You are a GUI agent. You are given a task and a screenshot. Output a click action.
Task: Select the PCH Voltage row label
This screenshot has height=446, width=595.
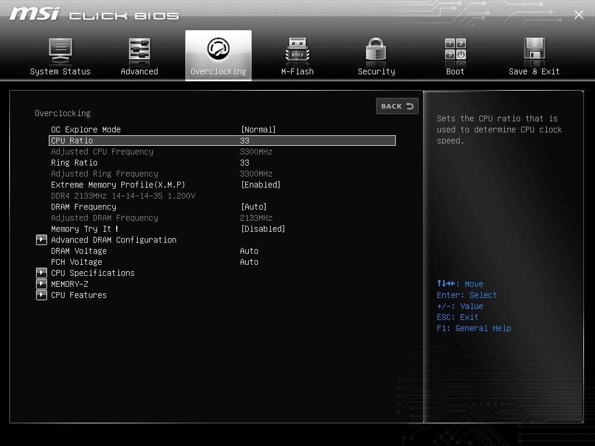click(x=77, y=262)
